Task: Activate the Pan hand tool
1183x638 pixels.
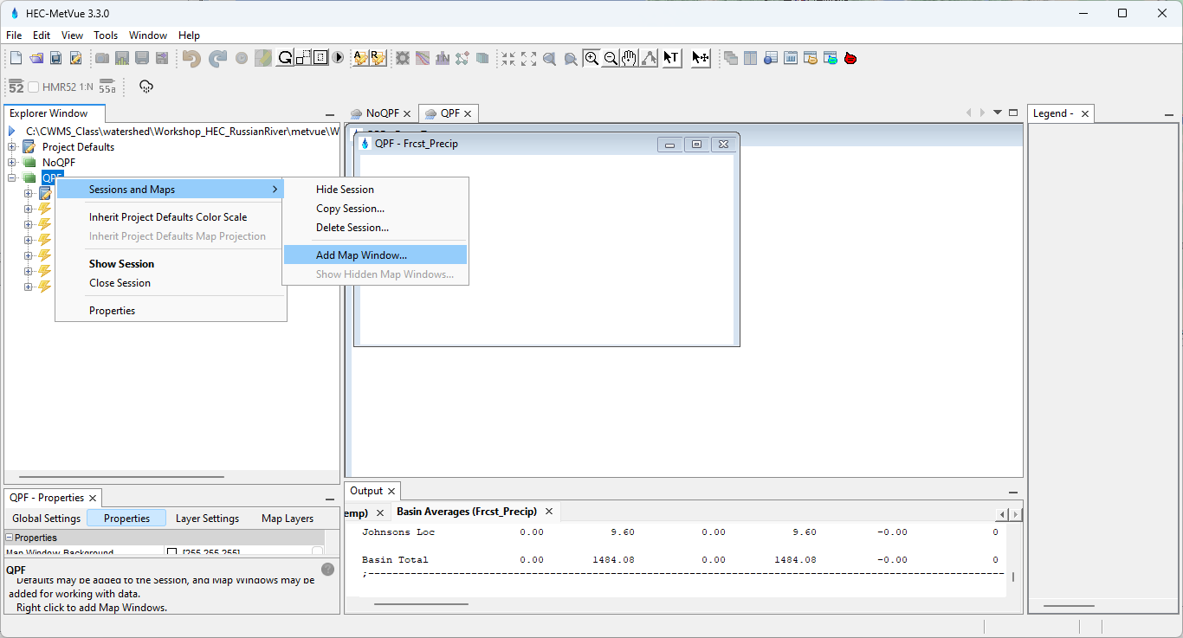Action: coord(630,58)
